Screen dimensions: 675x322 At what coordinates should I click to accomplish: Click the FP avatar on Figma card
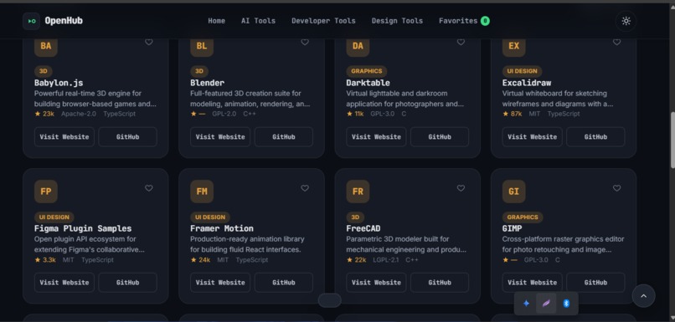click(46, 192)
